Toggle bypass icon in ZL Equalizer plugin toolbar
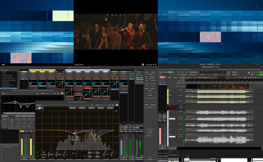263x162 pixels. tap(37, 105)
